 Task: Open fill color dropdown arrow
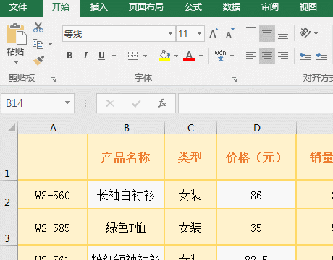pyautogui.click(x=176, y=56)
